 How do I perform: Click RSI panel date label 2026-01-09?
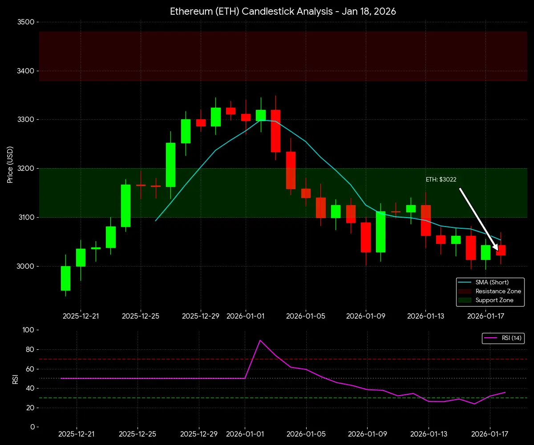[368, 434]
